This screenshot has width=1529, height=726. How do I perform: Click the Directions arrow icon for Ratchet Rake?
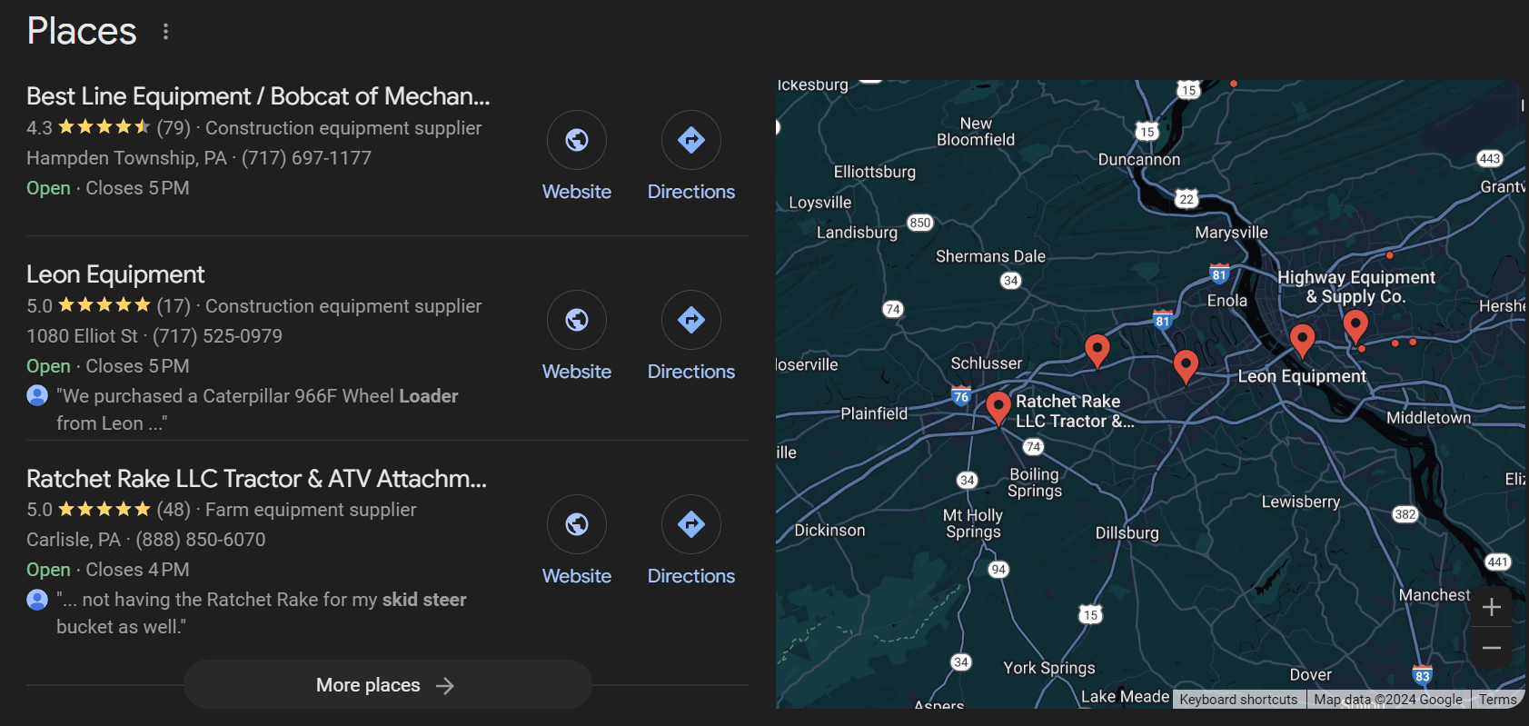click(691, 524)
